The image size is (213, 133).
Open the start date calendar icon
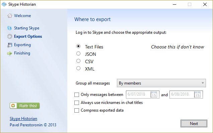coord(154,95)
